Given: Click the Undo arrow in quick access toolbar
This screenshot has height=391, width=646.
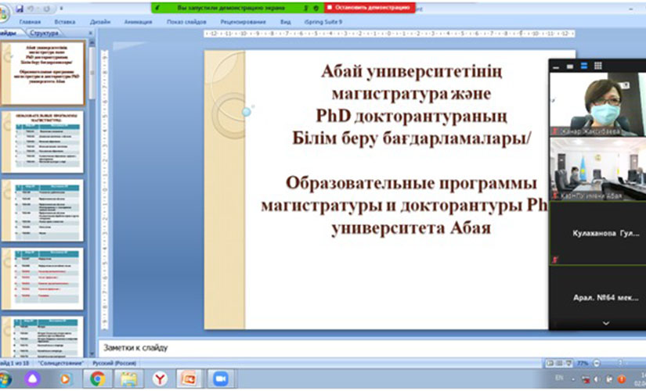Looking at the screenshot, I should tap(31, 9).
